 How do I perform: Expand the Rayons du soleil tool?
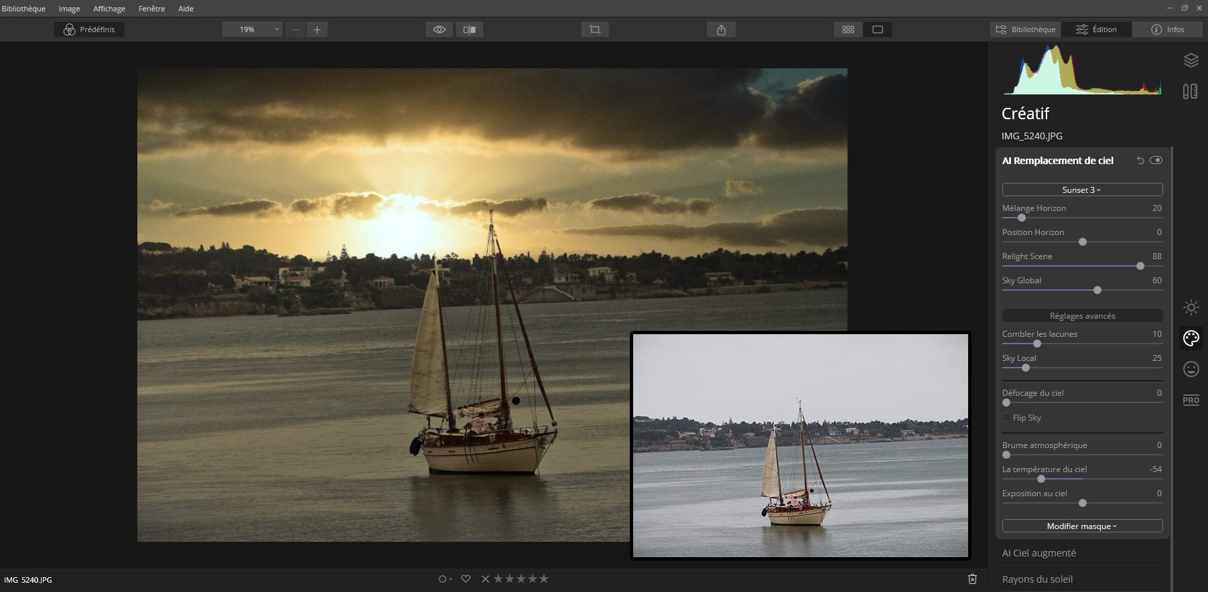[x=1037, y=579]
